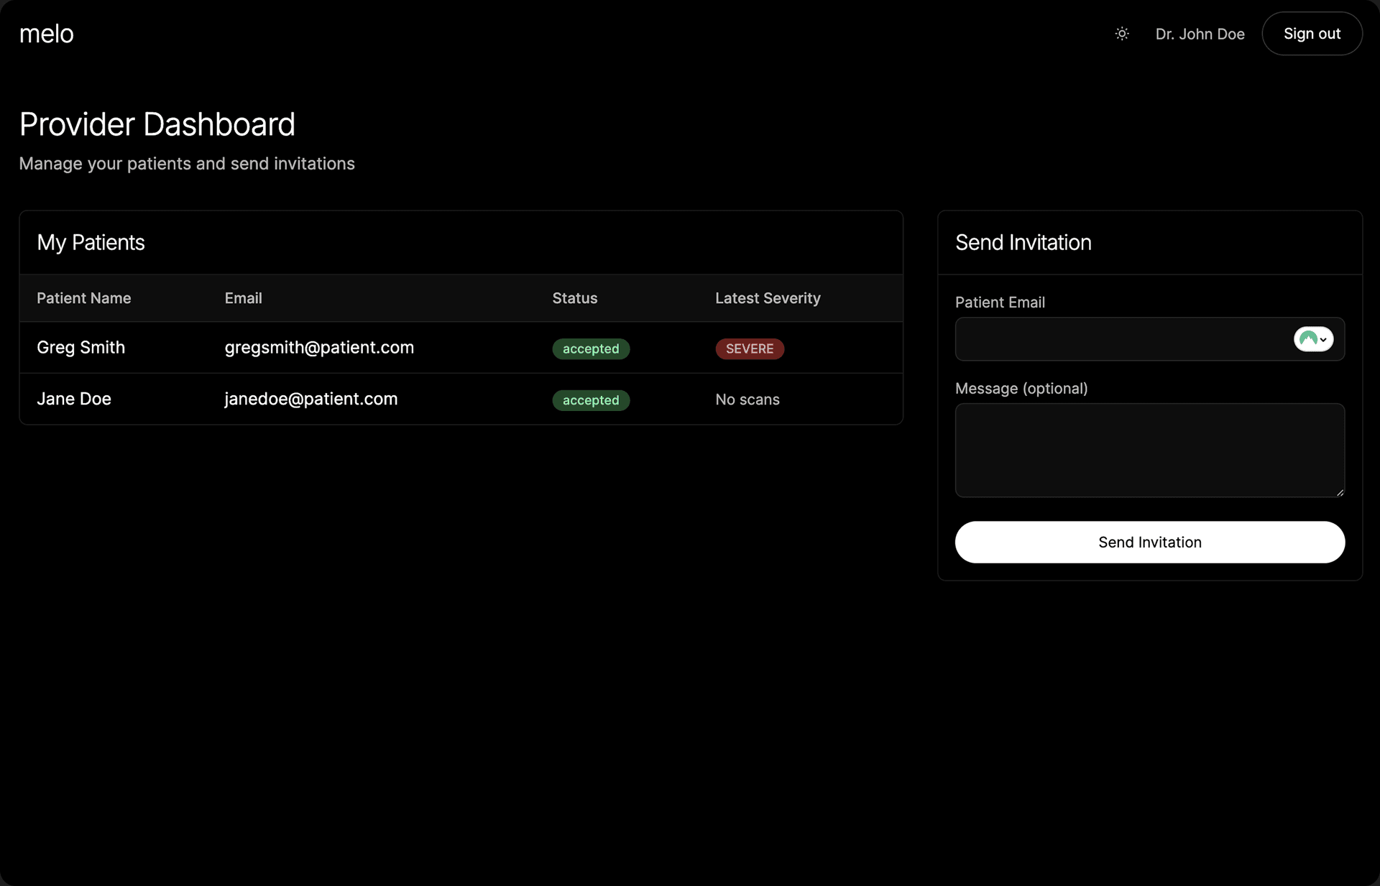Focus the Patient Email input field
The image size is (1380, 886).
1121,339
